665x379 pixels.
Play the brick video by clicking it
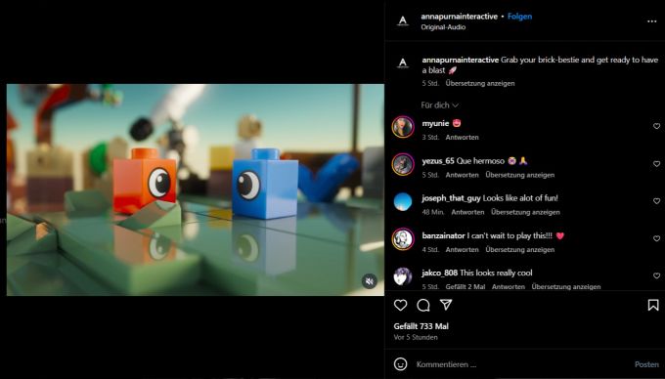[x=195, y=189]
